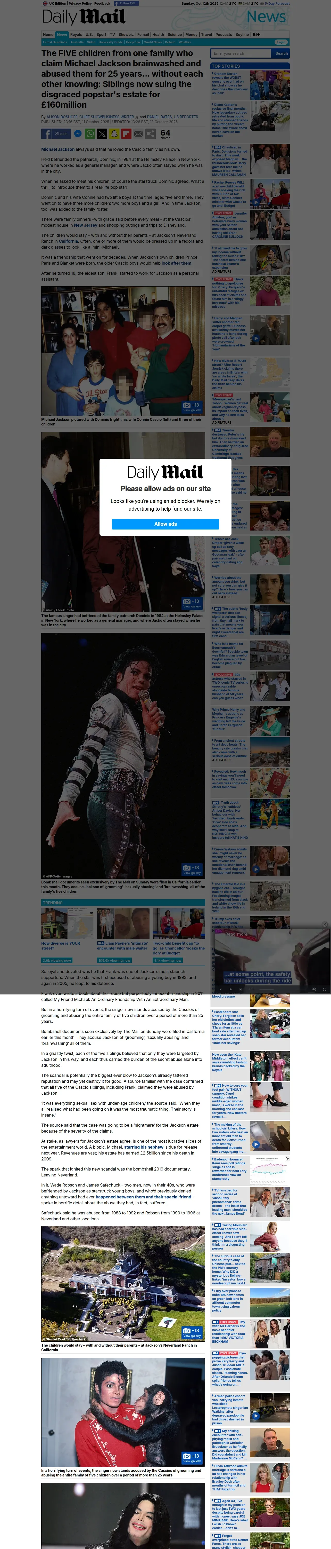
Task: Click the Login button
Action: pos(281,42)
